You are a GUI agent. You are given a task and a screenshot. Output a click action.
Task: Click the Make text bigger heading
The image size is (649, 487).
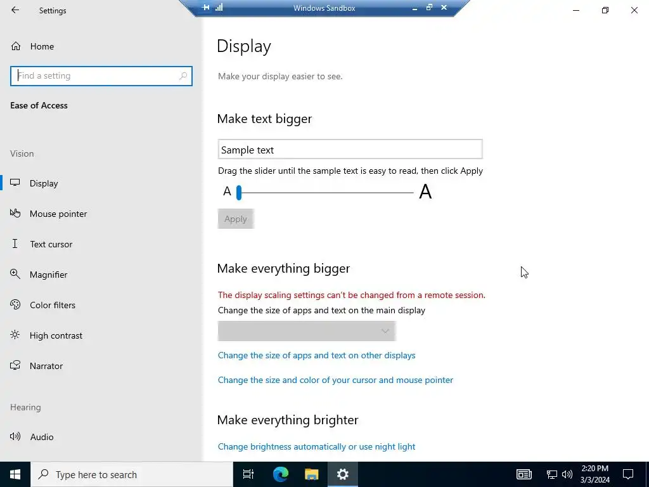point(264,119)
